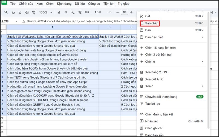The image size is (219, 137).
Task: Click the note icon beside Chèn ghi chú
Action: click(x=142, y=128)
